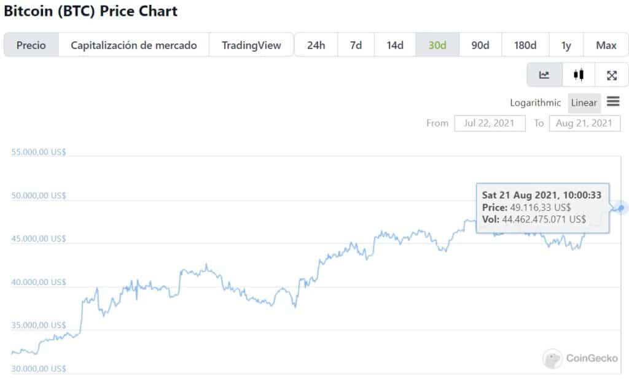Screen dimensions: 629x384
Task: Click the CoinGecko logo watermark
Action: tap(580, 358)
